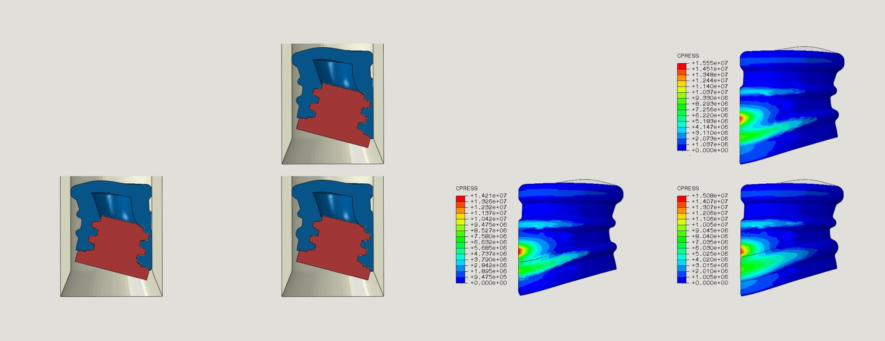Select the +7.035e+06 legend value
The height and width of the screenshot is (341, 885).
coord(710,242)
